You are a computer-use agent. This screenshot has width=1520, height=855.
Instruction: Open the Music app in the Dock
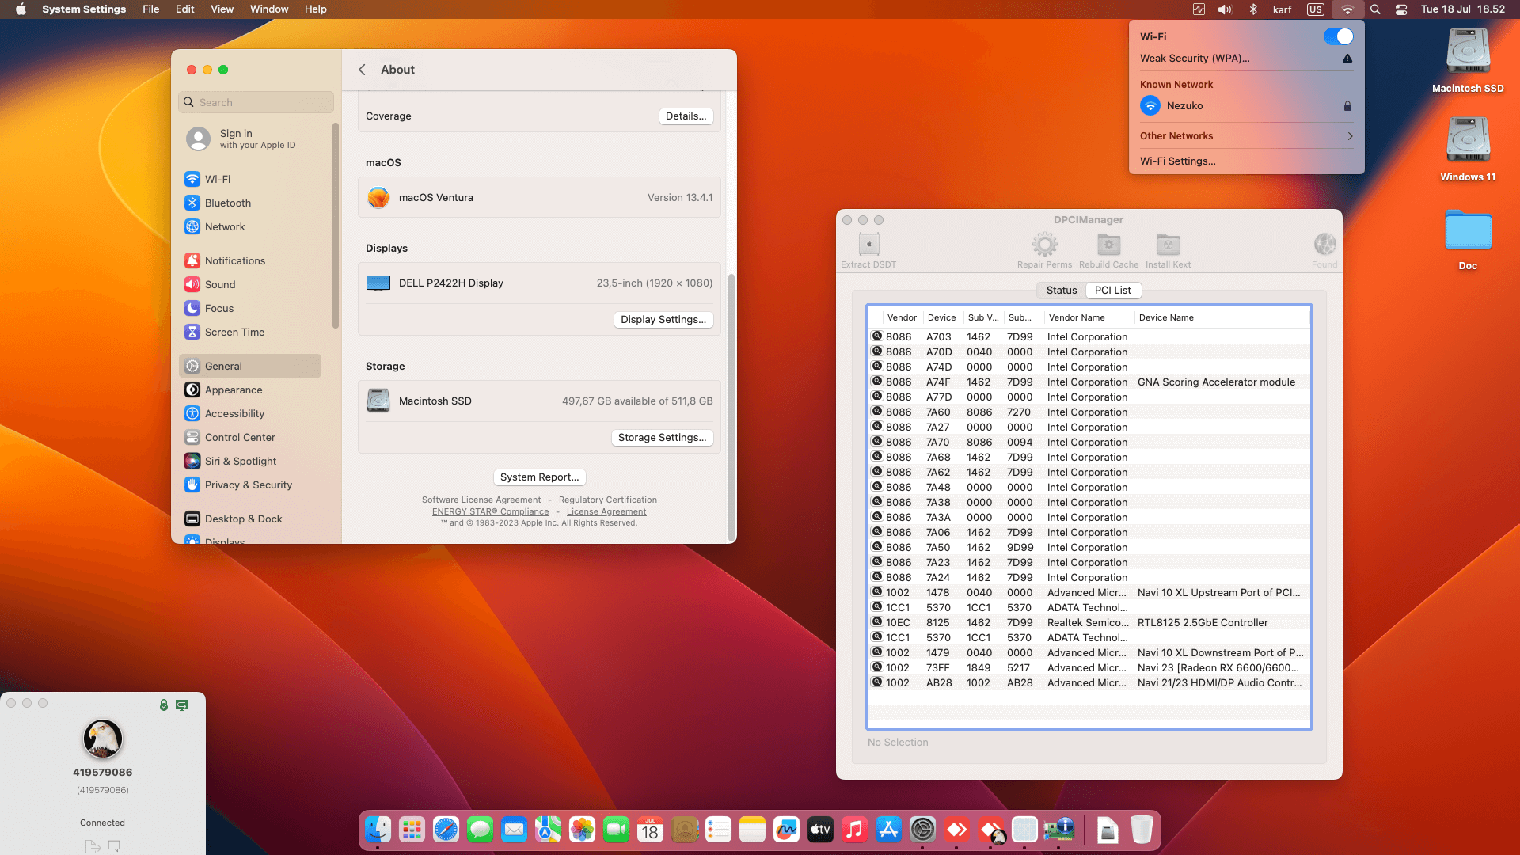coord(854,830)
